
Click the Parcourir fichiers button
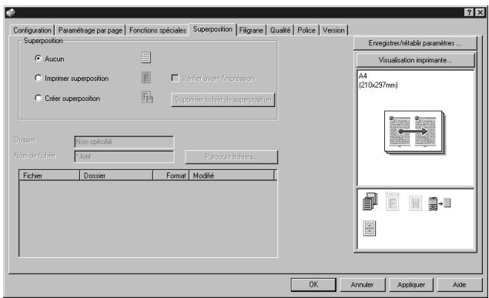pyautogui.click(x=231, y=157)
